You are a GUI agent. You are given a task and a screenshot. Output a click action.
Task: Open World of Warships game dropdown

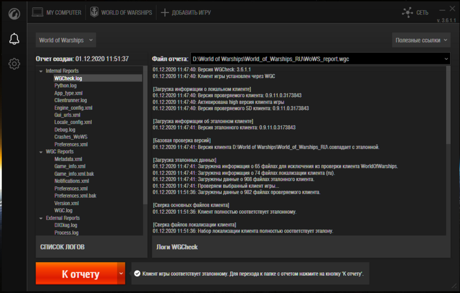pos(66,40)
